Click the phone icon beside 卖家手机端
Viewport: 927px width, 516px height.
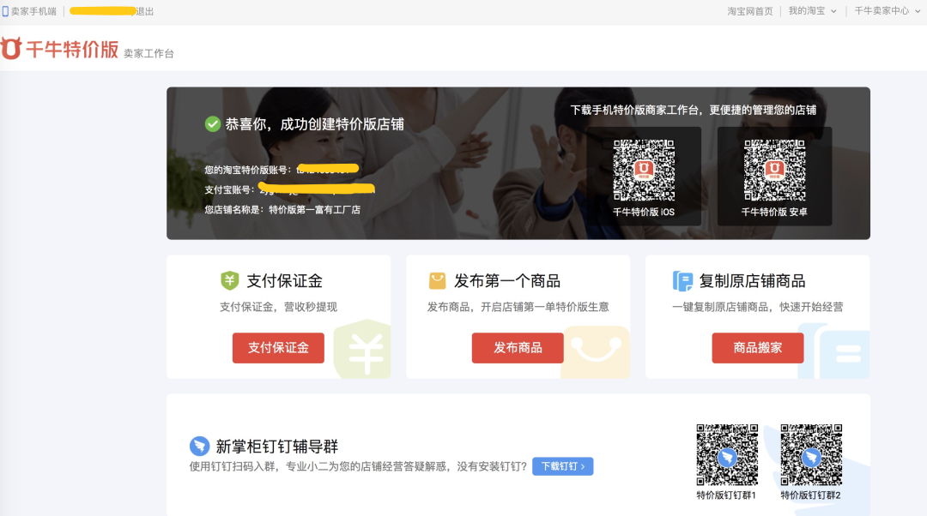pos(5,11)
